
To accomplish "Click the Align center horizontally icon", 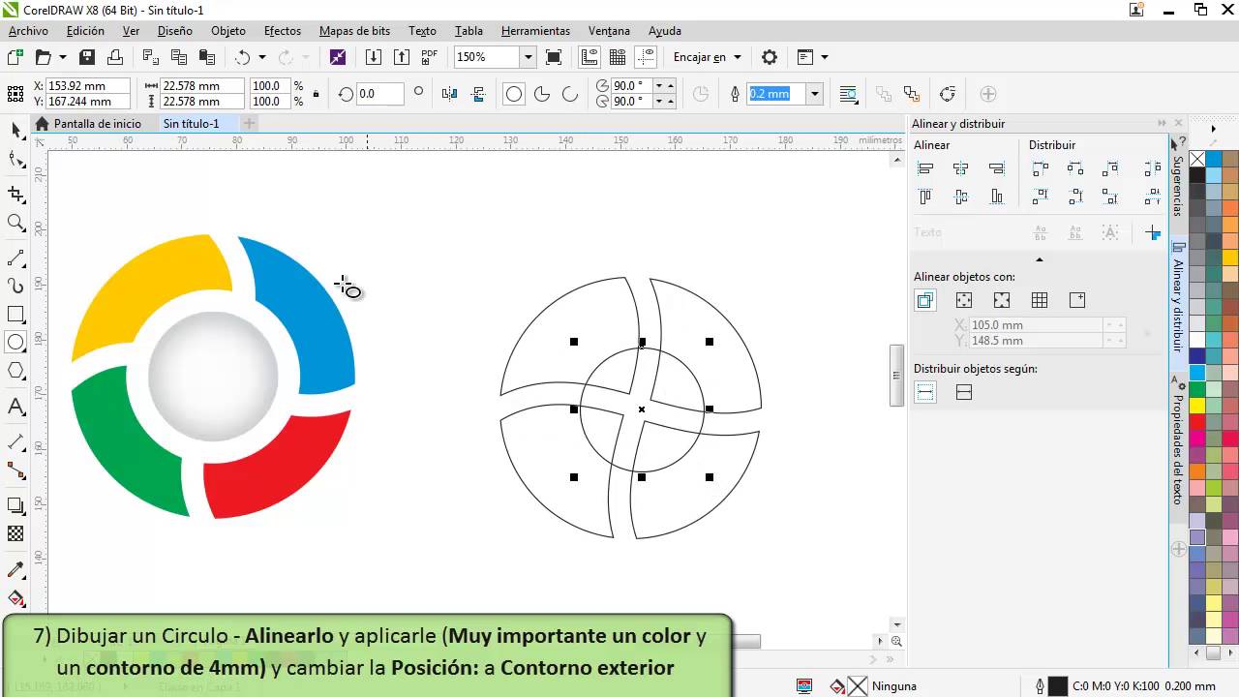I will coord(960,168).
